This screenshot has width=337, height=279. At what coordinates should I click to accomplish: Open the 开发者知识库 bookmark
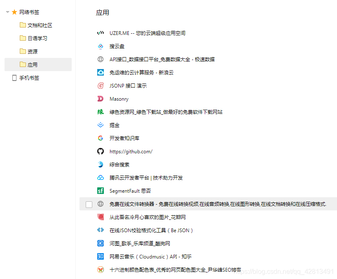pos(124,138)
